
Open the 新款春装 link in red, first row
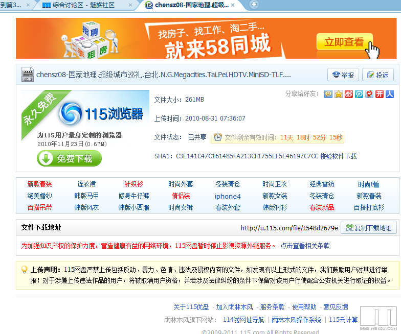[x=40, y=184]
